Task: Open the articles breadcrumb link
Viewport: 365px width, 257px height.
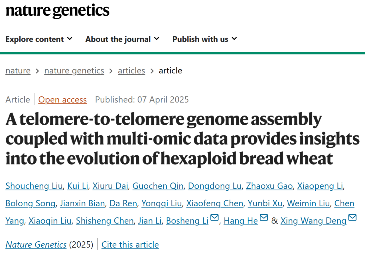Action: pos(131,71)
